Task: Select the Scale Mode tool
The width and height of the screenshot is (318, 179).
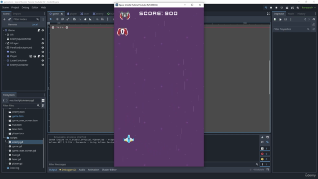Action: tap(68, 19)
